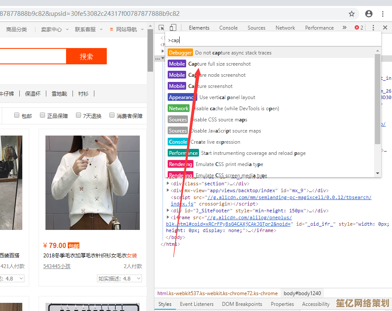Open the Accessibility tab
The height and width of the screenshot is (311, 392).
point(316,304)
